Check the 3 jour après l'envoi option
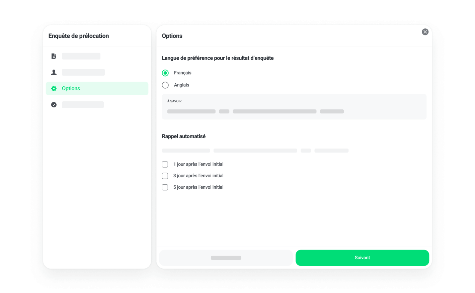Viewport: 475px width, 293px height. click(x=165, y=176)
